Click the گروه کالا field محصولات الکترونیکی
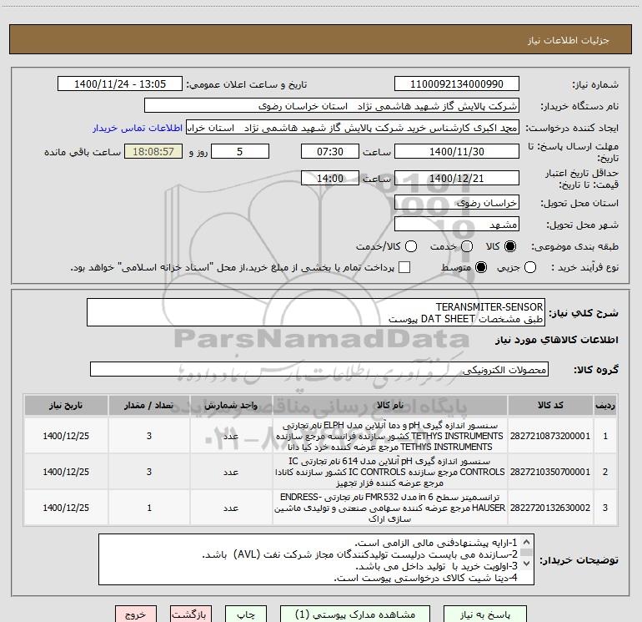This screenshot has width=642, height=622. pyautogui.click(x=319, y=369)
